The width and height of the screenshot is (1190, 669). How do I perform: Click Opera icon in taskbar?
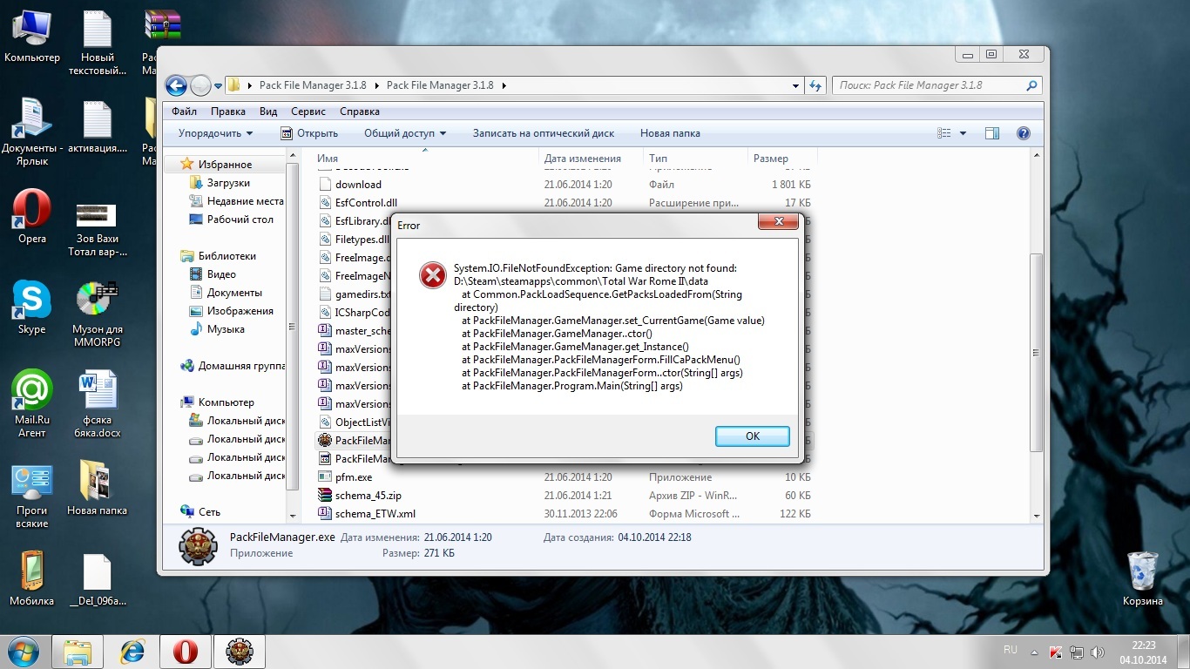click(186, 652)
